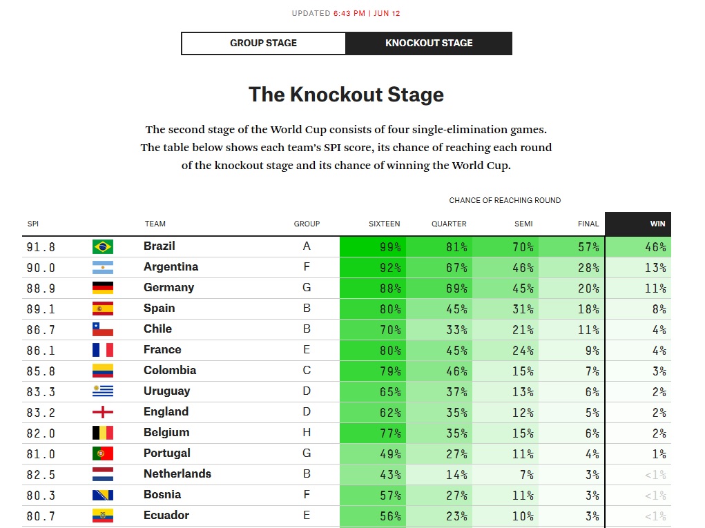
Task: Sort by the FINAL column header
Action: click(588, 224)
